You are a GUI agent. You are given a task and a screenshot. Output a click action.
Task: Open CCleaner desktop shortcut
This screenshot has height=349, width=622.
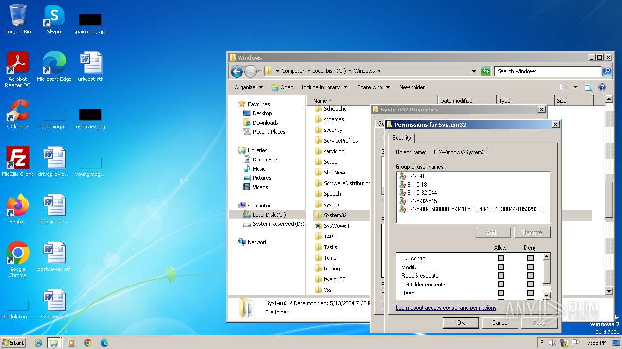click(17, 111)
